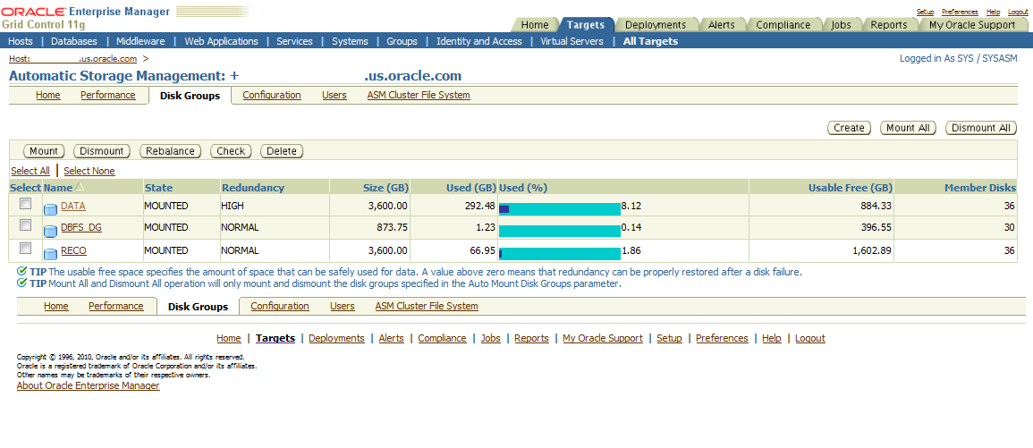The image size is (1033, 448).
Task: Click the RECO disk group icon
Action: point(51,251)
